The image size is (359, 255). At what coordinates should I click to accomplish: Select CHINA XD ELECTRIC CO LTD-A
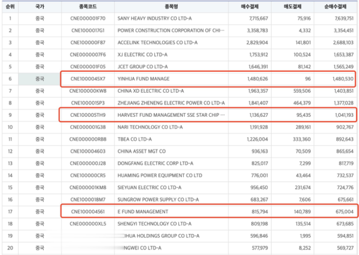click(x=151, y=91)
